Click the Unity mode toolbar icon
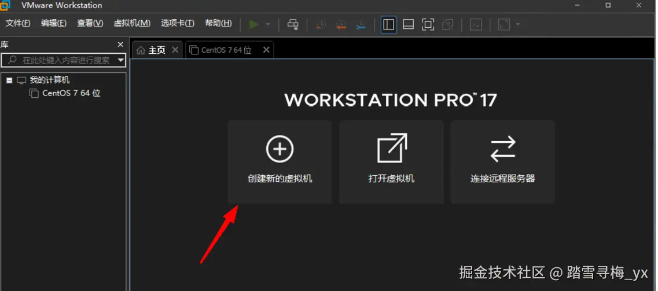Viewport: 658px width, 291px height. [x=448, y=24]
